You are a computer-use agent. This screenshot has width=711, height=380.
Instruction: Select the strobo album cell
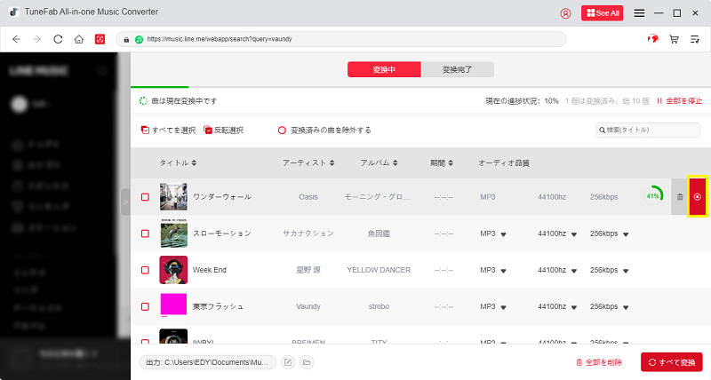[379, 306]
